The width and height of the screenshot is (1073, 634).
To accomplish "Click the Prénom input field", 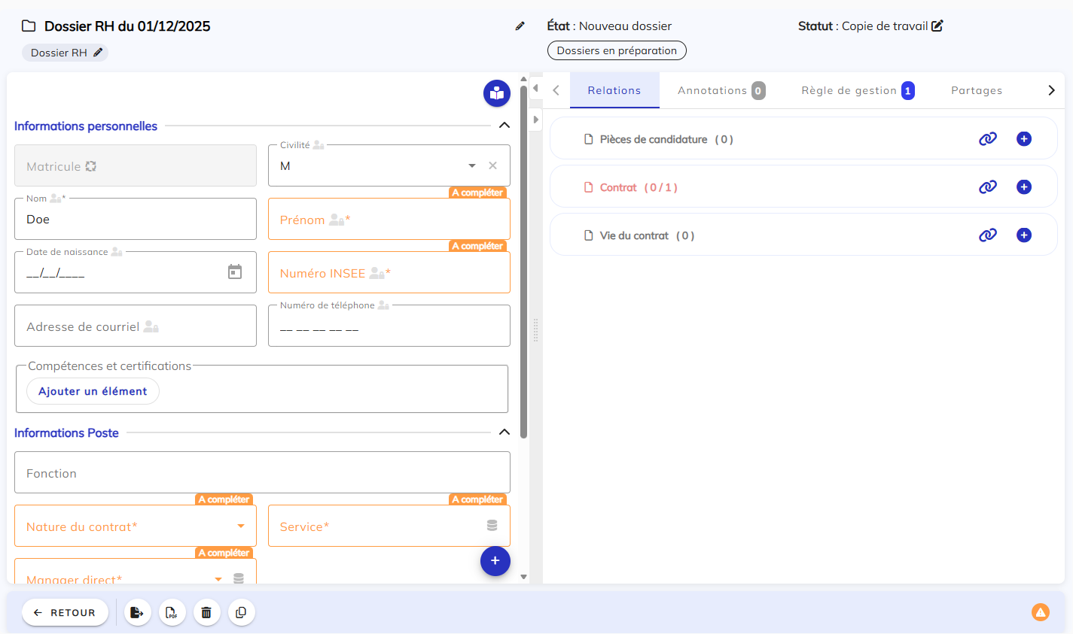I will pos(389,220).
